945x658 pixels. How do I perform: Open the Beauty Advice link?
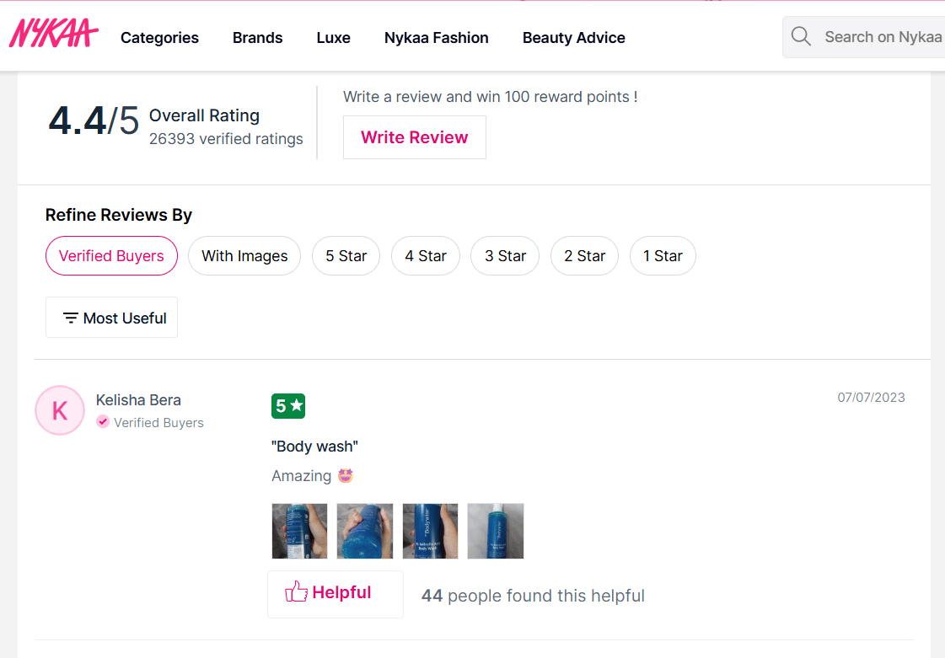point(573,38)
